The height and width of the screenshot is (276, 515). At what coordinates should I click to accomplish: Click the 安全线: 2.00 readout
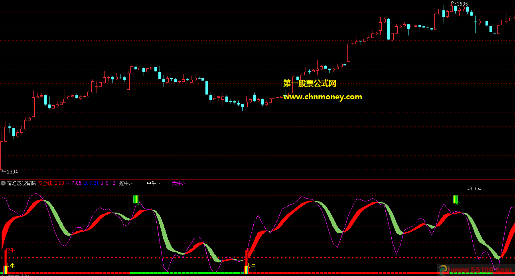[51, 183]
